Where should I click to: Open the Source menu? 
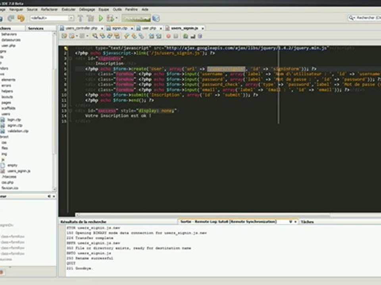(32, 9)
